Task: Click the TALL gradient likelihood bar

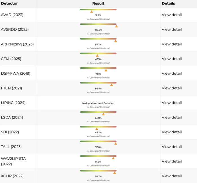Action: tap(98, 141)
